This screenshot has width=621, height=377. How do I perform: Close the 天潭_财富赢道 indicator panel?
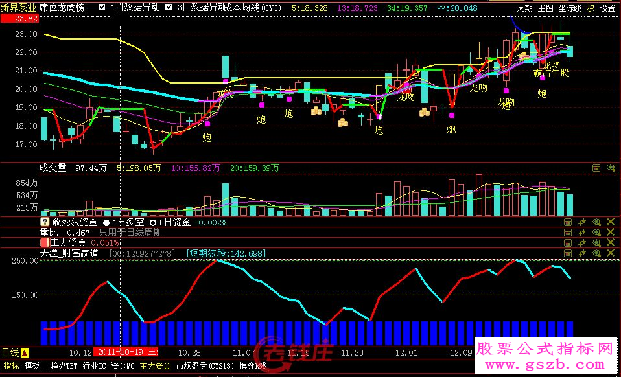[x=611, y=253]
